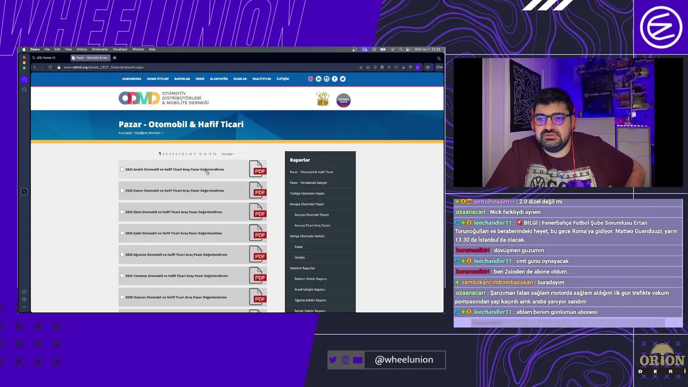Open the PDF icon for 2025 Haziran report
The width and height of the screenshot is (688, 387).
(257, 297)
